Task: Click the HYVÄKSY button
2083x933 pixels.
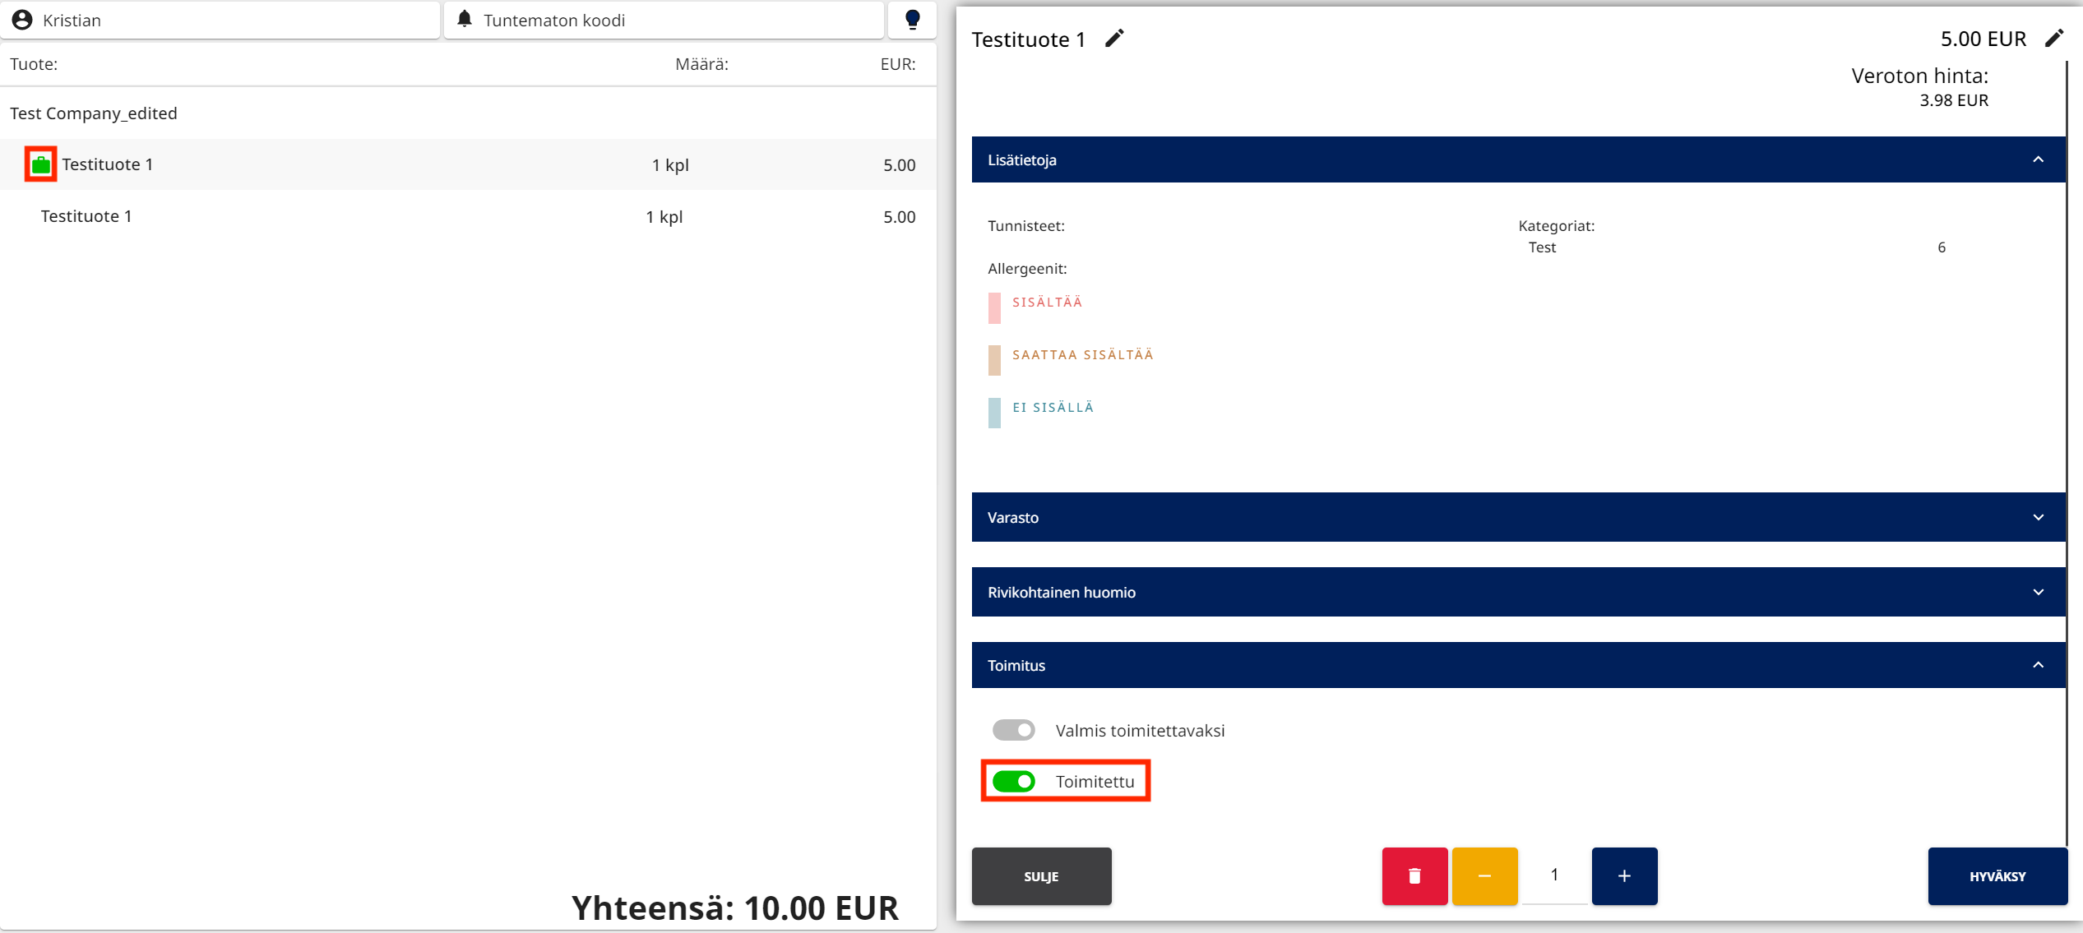Action: pyautogui.click(x=1997, y=875)
